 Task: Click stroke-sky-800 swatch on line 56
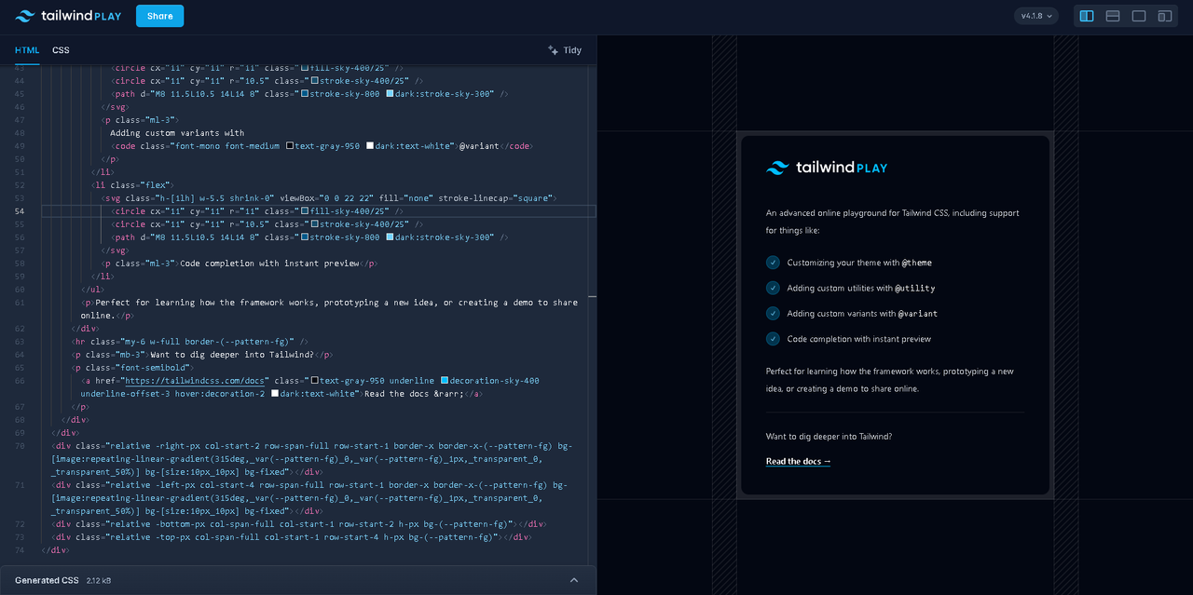click(x=305, y=237)
